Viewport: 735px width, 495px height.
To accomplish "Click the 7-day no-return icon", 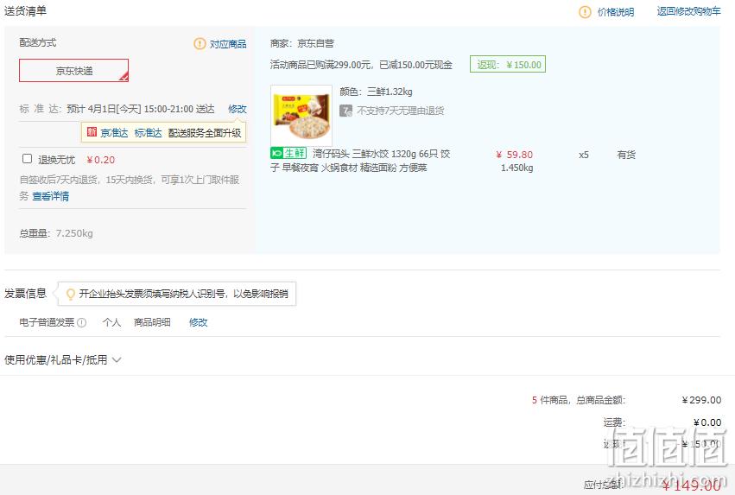I will click(x=346, y=111).
